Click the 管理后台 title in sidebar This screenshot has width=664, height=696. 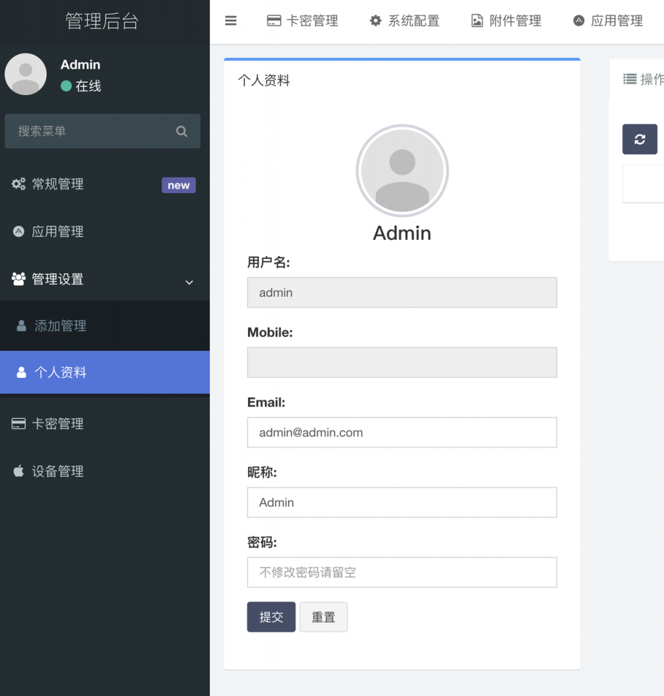tap(102, 21)
